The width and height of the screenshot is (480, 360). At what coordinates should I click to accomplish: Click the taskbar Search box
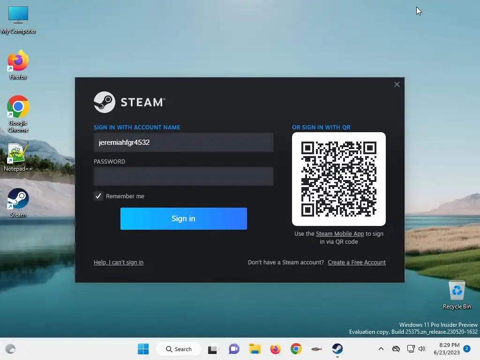point(179,349)
